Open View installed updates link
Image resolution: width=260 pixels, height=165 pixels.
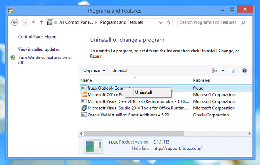click(x=39, y=49)
